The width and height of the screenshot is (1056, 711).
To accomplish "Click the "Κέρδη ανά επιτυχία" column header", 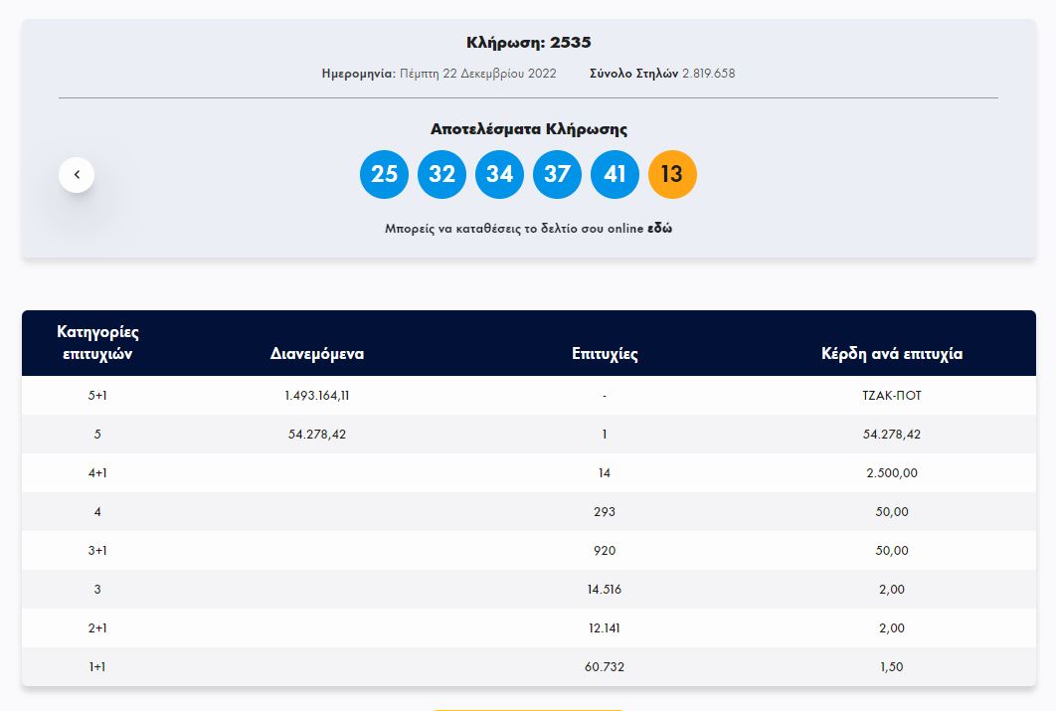I will coord(892,354).
